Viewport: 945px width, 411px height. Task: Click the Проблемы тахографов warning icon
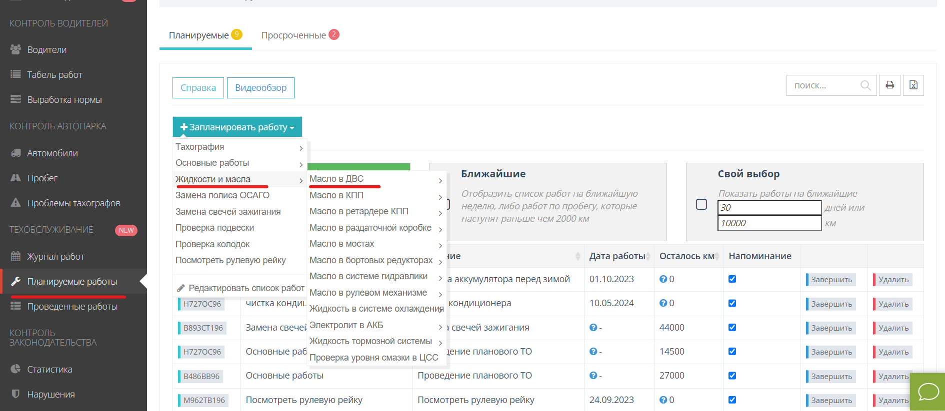pos(16,203)
